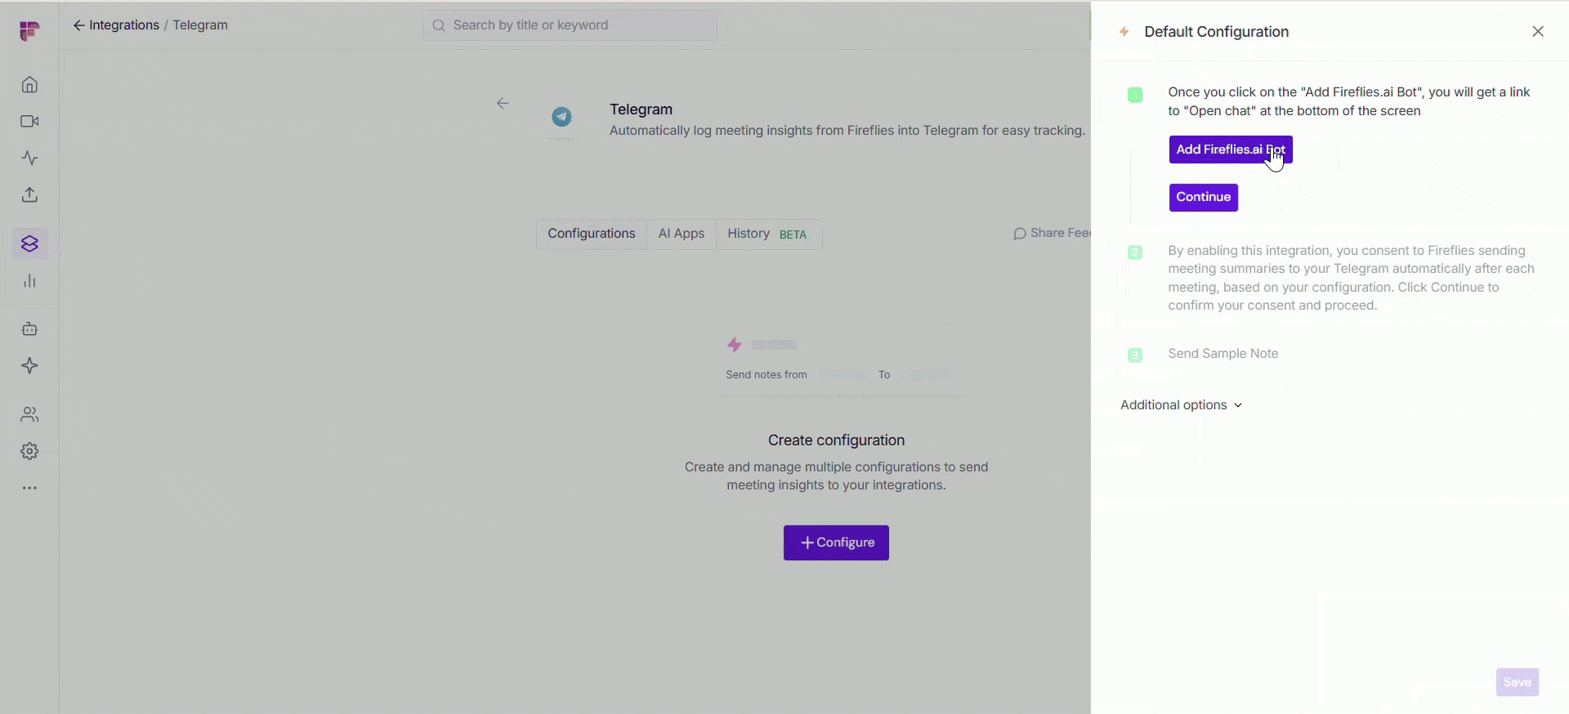
Task: Click the back arrow left of Telegram logo
Action: (x=503, y=104)
